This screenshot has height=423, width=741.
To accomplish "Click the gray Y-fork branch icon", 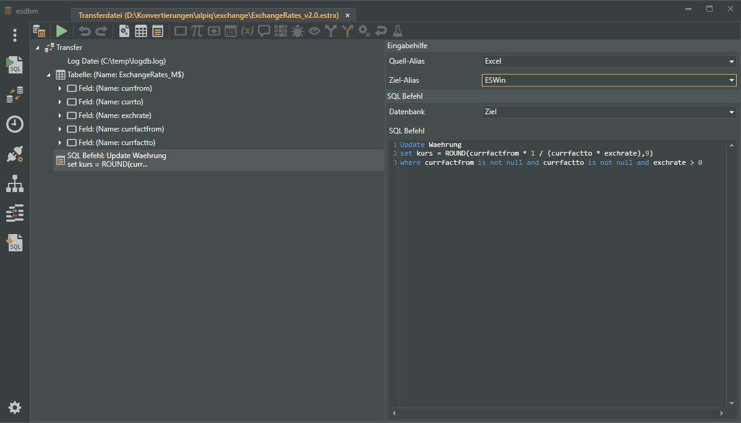I will 331,31.
